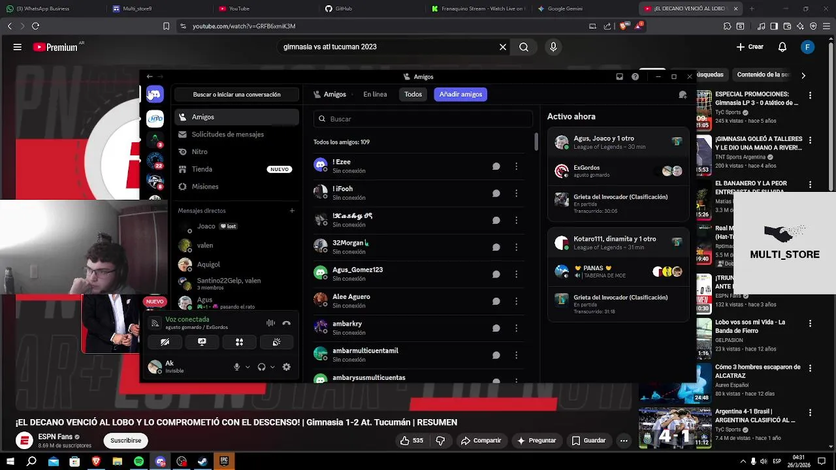Open direct message with Joaco
Viewport: 836px width, 470px height.
(236, 227)
